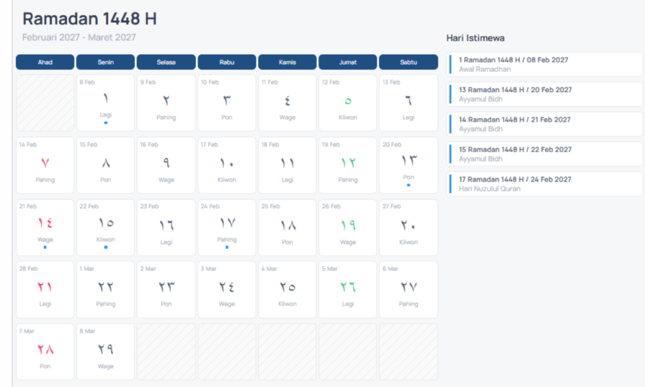The height and width of the screenshot is (387, 645).
Task: Click the Rabu column header
Action: click(x=226, y=62)
